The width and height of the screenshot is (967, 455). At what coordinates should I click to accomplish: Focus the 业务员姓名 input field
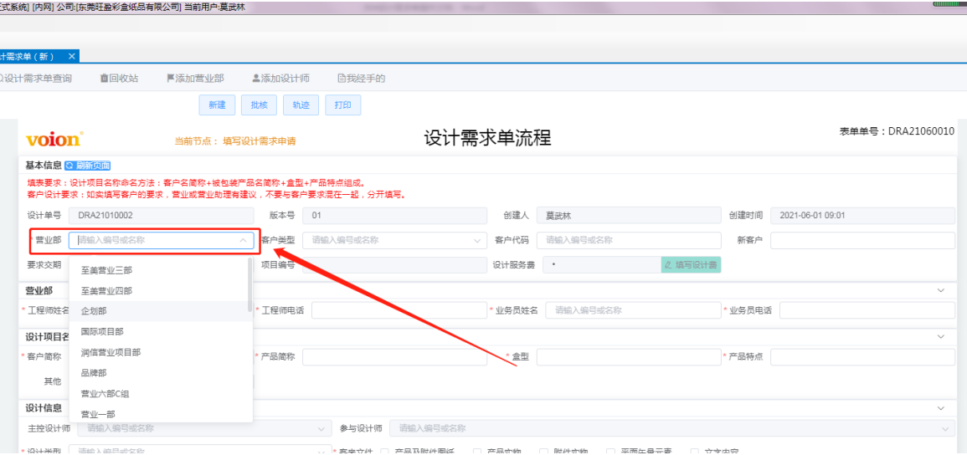click(x=633, y=310)
